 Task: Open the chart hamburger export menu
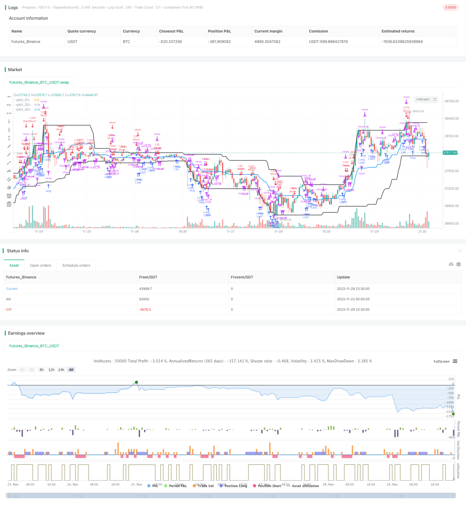(x=455, y=361)
